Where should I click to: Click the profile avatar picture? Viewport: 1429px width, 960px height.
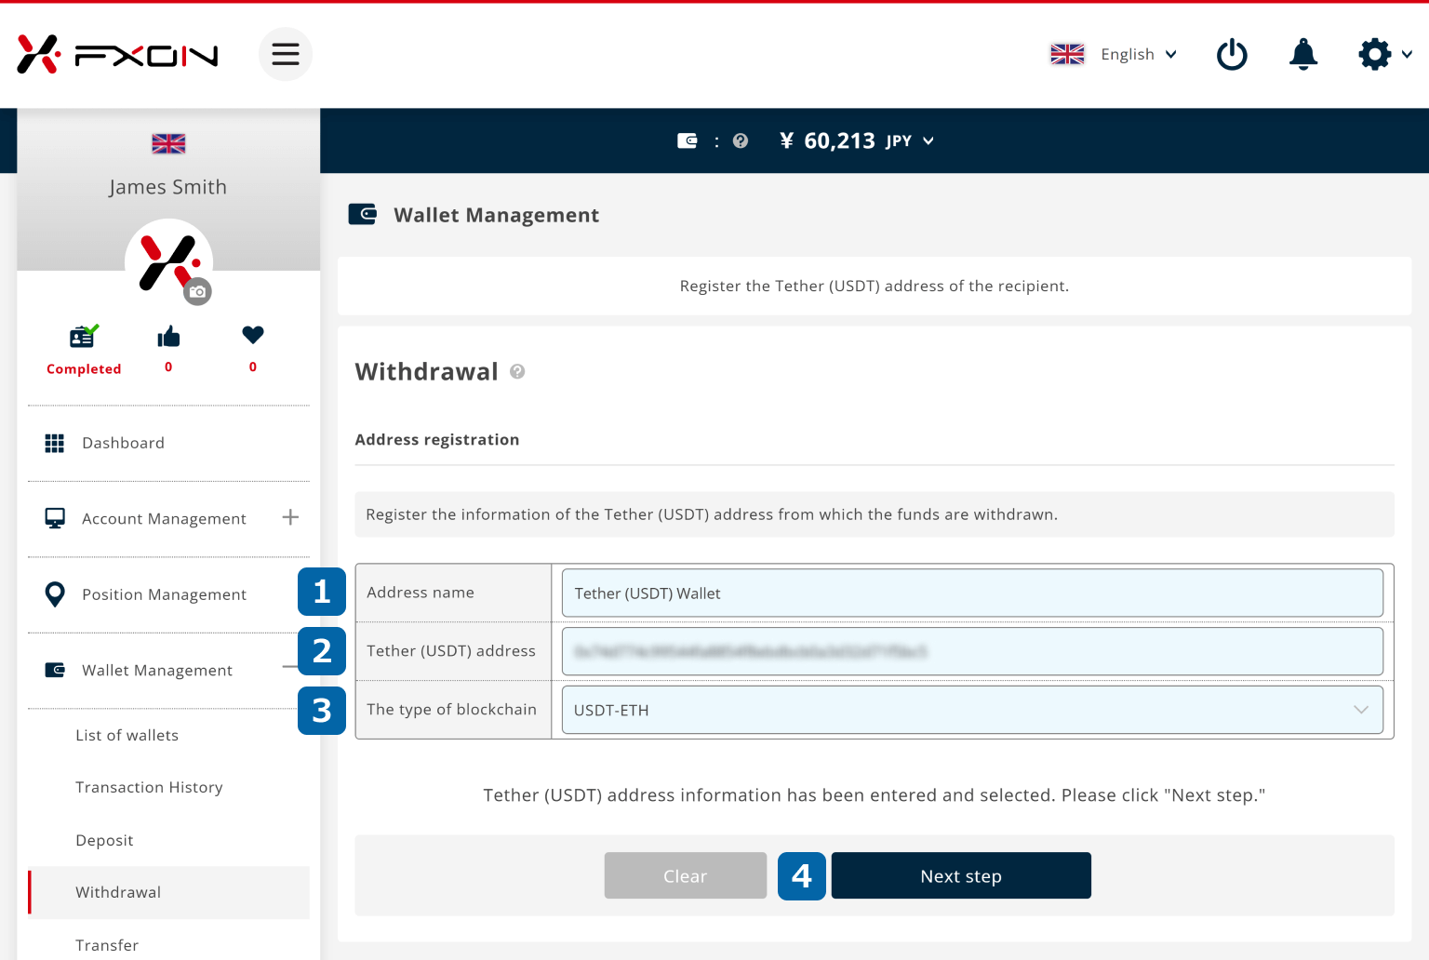(168, 261)
